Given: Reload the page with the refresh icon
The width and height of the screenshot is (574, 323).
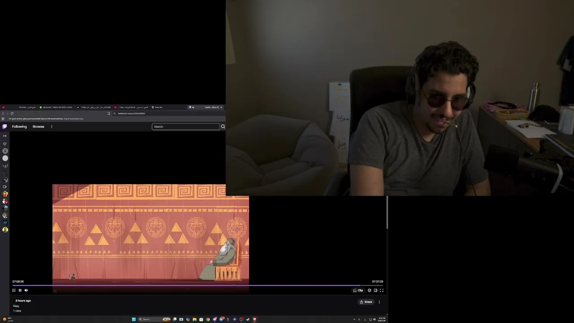Looking at the screenshot, I should click(x=12, y=113).
